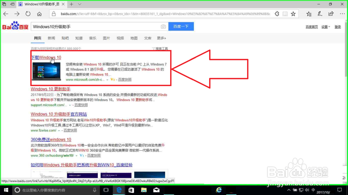Click the lock icon in address bar
The image size is (348, 195).
54,14
